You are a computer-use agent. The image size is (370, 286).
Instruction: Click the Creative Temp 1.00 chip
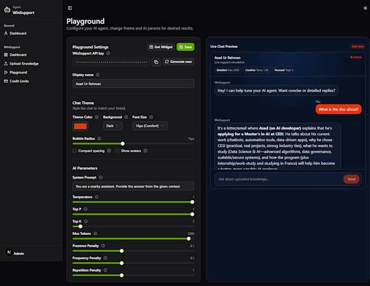[257, 70]
